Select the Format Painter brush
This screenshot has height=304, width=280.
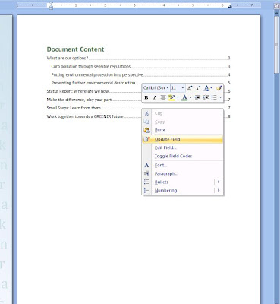(219, 88)
